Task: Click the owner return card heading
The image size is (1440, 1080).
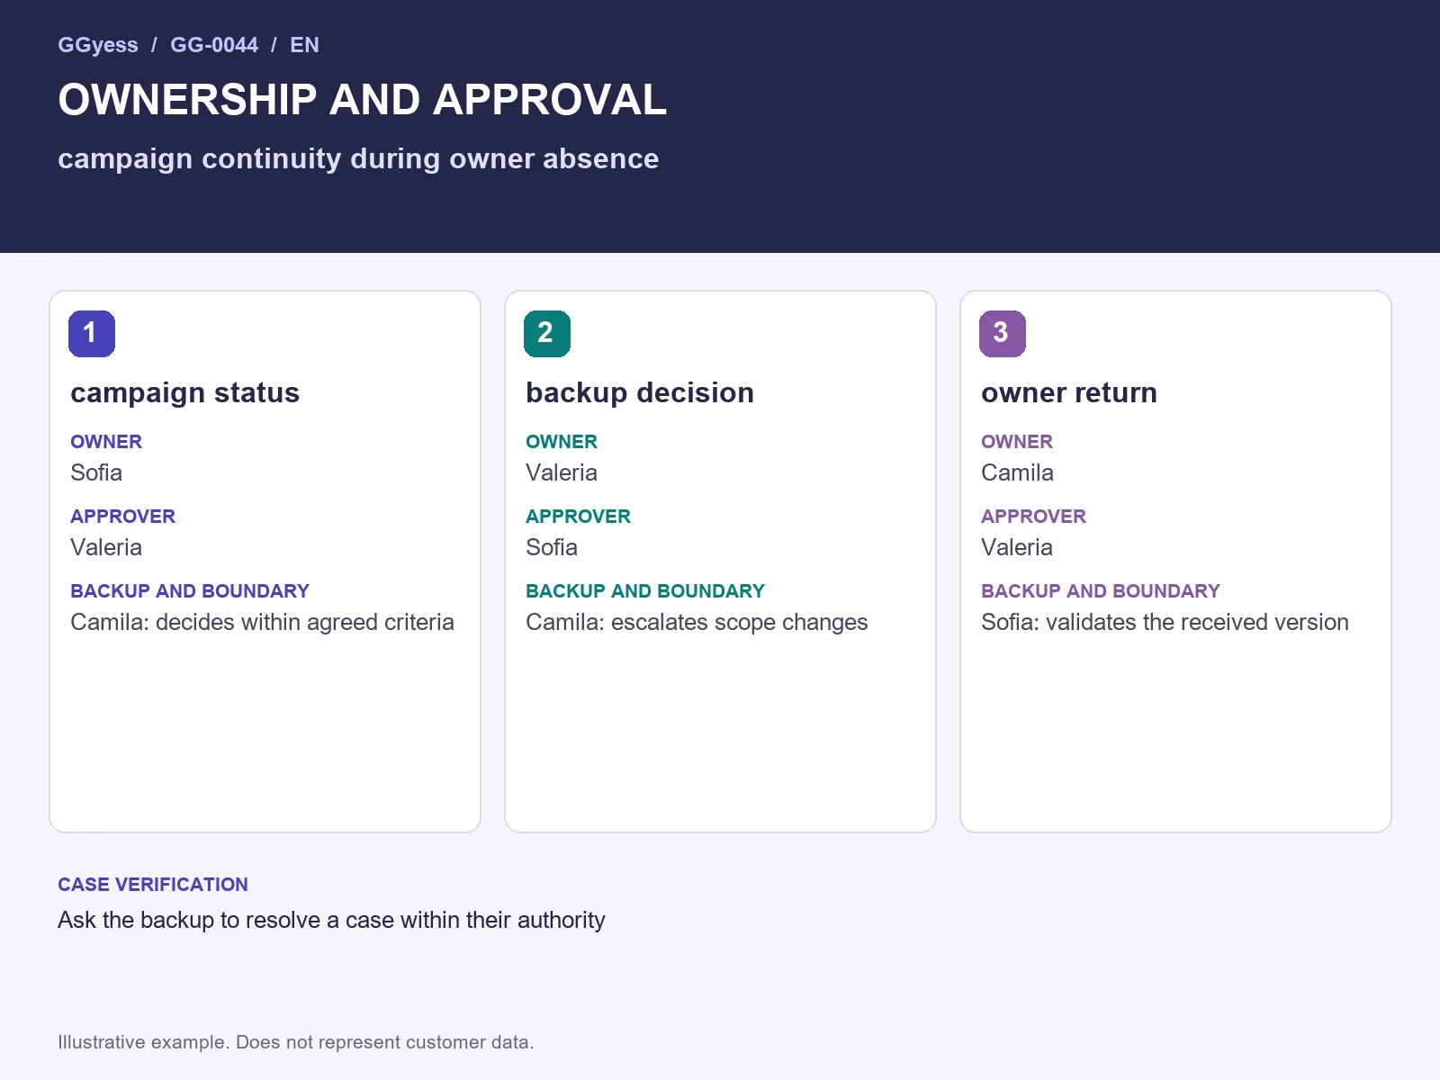Action: click(x=1069, y=393)
